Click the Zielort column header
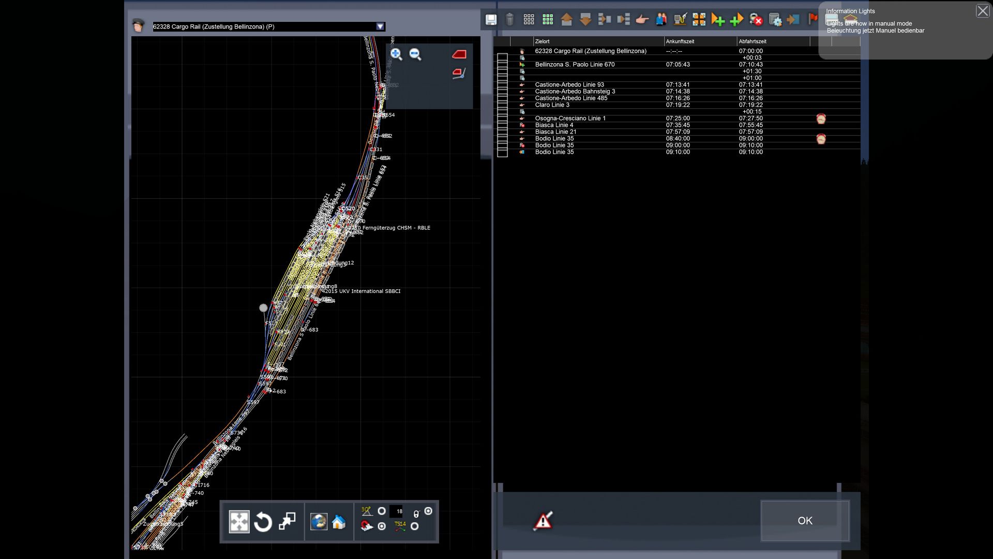993x559 pixels. (x=542, y=41)
